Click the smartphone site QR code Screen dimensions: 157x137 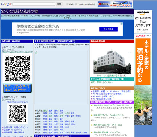17,68
